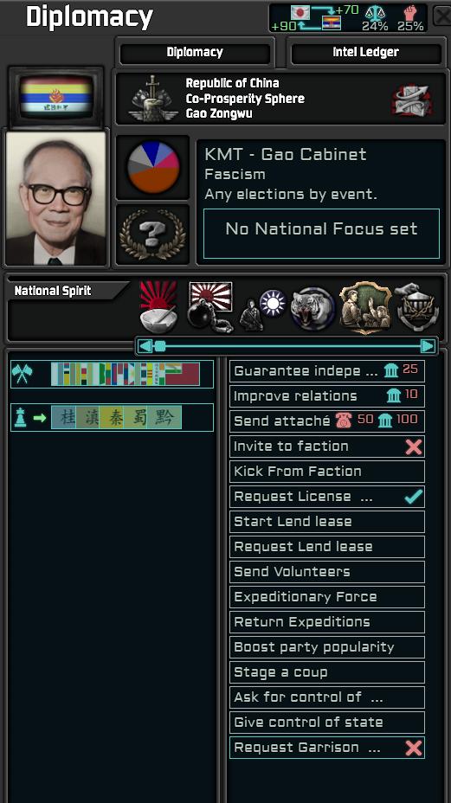Click the political party popularity pie chart
Viewport: 451px width, 803px height.
153,168
